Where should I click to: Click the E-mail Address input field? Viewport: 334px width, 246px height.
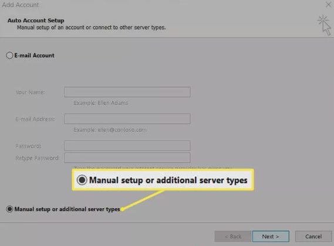point(127,119)
